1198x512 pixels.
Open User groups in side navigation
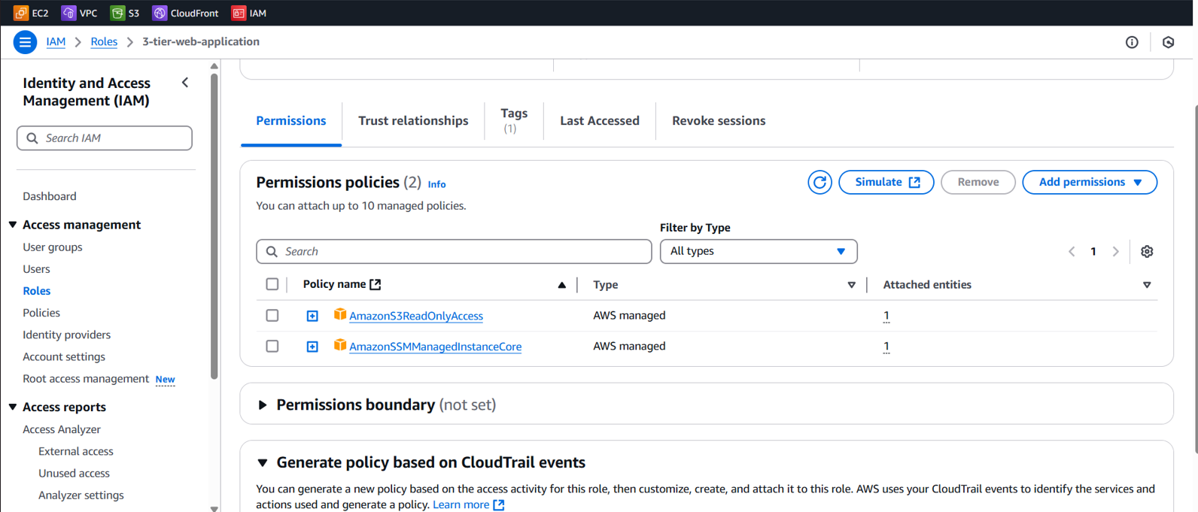53,247
